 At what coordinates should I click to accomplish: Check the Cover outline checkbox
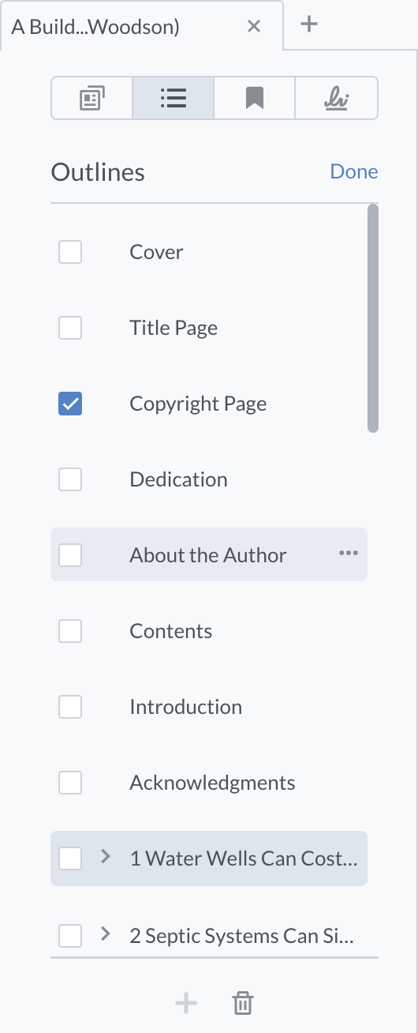[70, 252]
